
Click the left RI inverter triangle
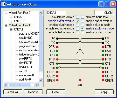[x=59, y=68]
